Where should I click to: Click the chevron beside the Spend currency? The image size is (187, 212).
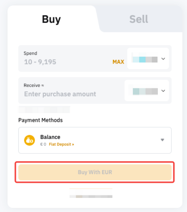163,59
